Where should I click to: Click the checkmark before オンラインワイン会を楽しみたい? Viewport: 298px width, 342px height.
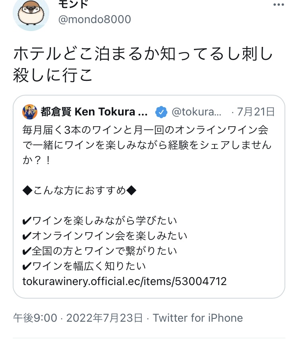[27, 236]
